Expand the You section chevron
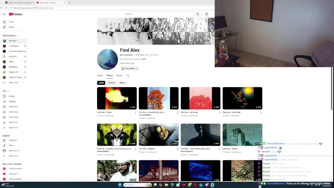This screenshot has height=188, width=334. [8, 91]
